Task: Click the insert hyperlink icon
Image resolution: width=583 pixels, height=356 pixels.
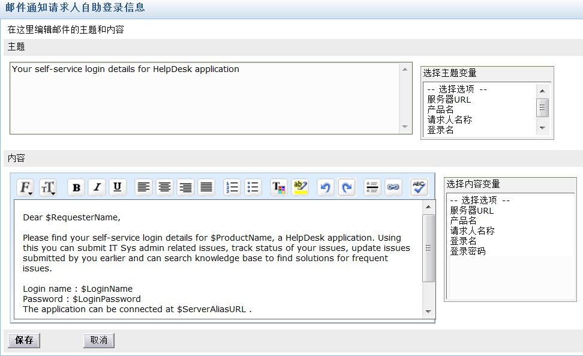Action: tap(393, 187)
